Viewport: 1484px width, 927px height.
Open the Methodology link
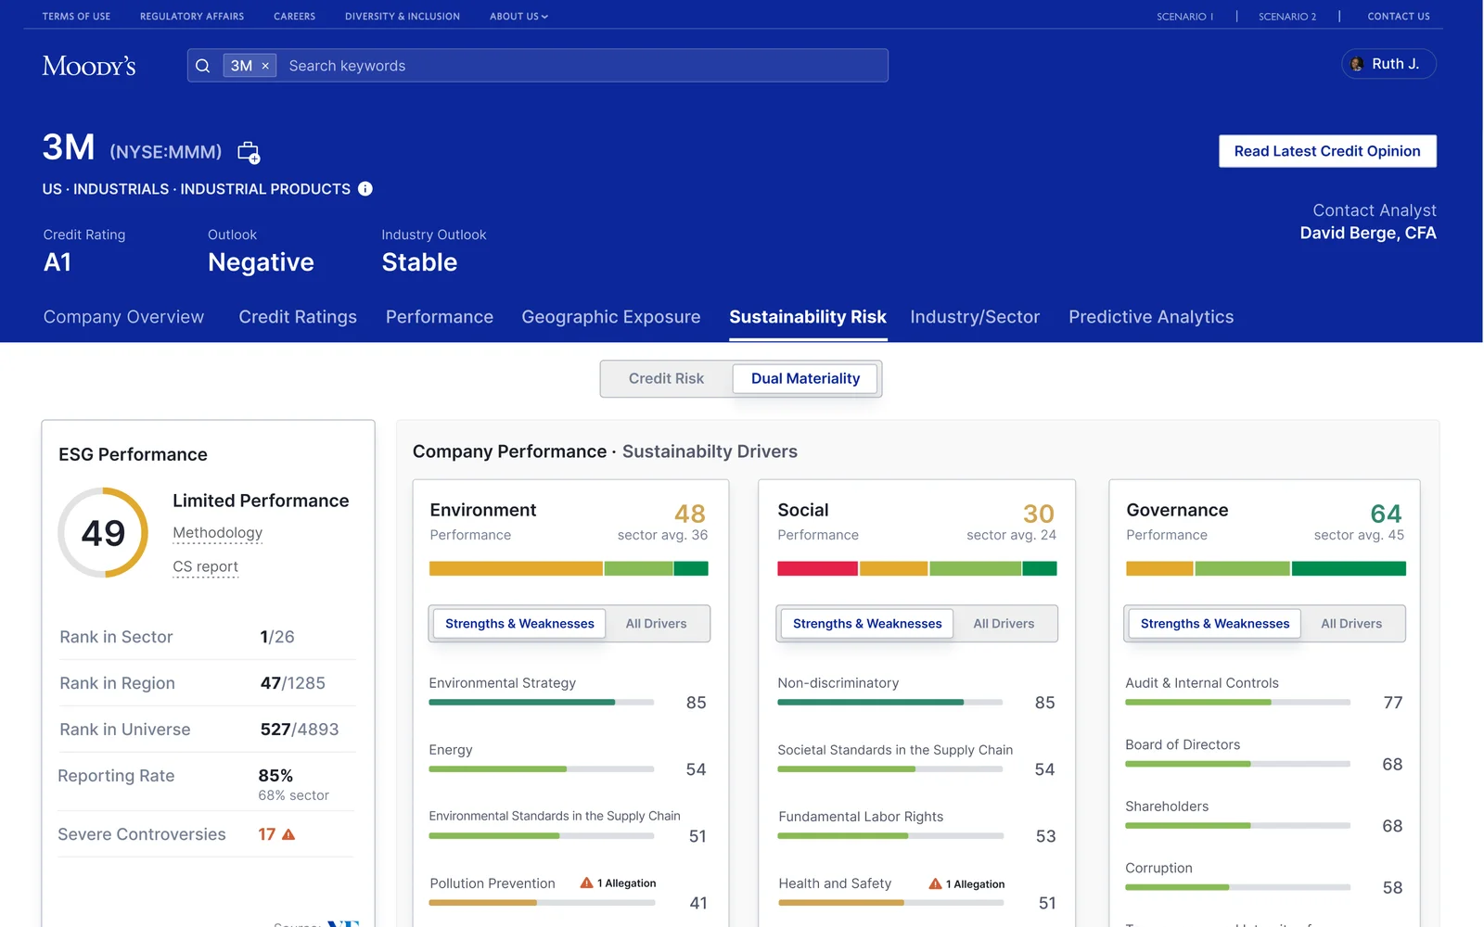217,533
